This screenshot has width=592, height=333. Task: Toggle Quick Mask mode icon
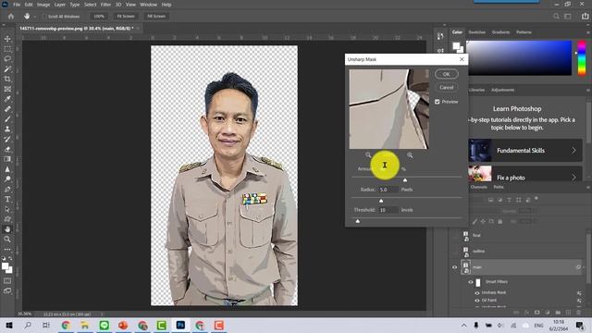[x=7, y=281]
